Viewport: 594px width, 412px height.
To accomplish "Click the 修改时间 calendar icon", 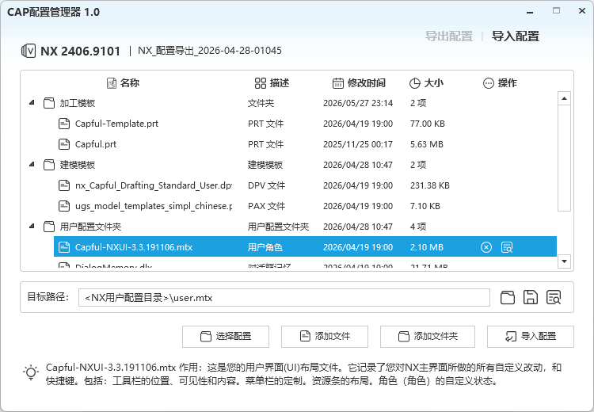I will 338,83.
